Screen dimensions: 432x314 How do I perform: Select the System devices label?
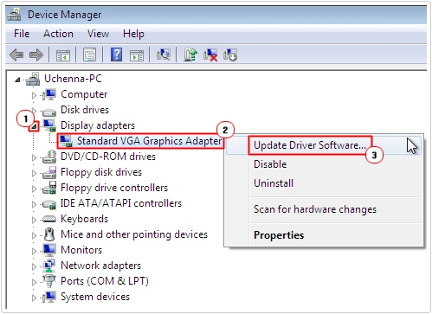95,297
